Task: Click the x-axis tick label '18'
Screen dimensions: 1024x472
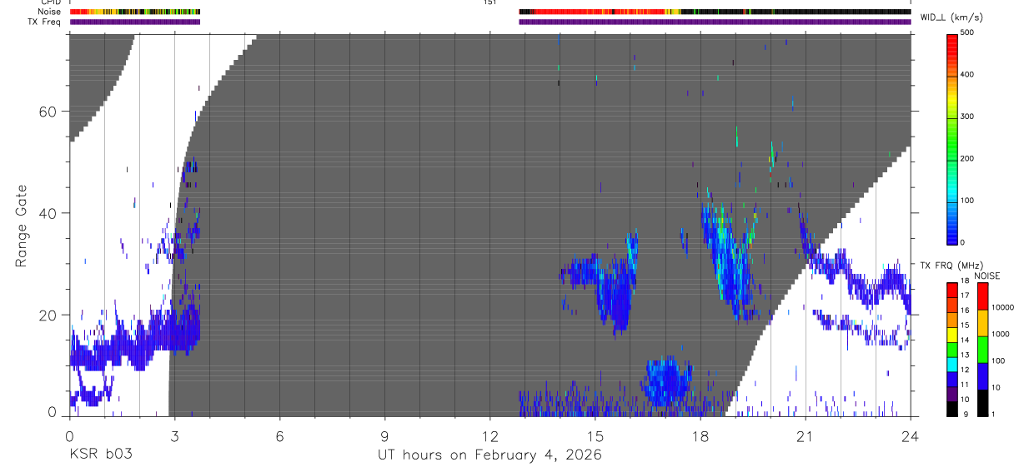Action: click(700, 435)
